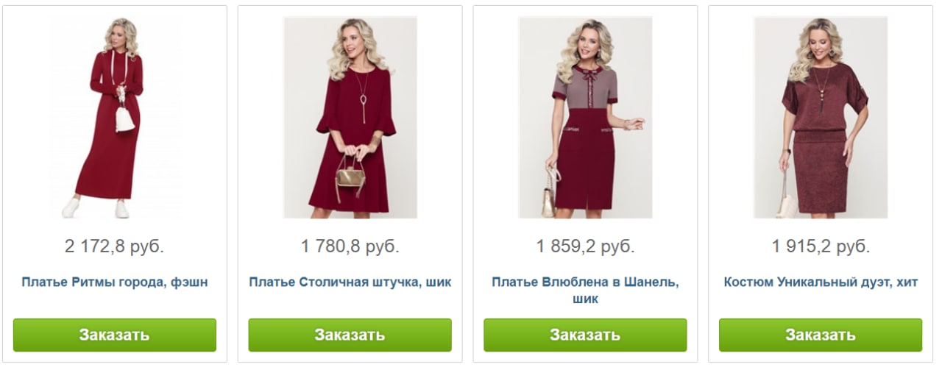Image resolution: width=942 pixels, height=370 pixels.
Task: View the Платье Столичная штучка product image
Action: tap(350, 118)
